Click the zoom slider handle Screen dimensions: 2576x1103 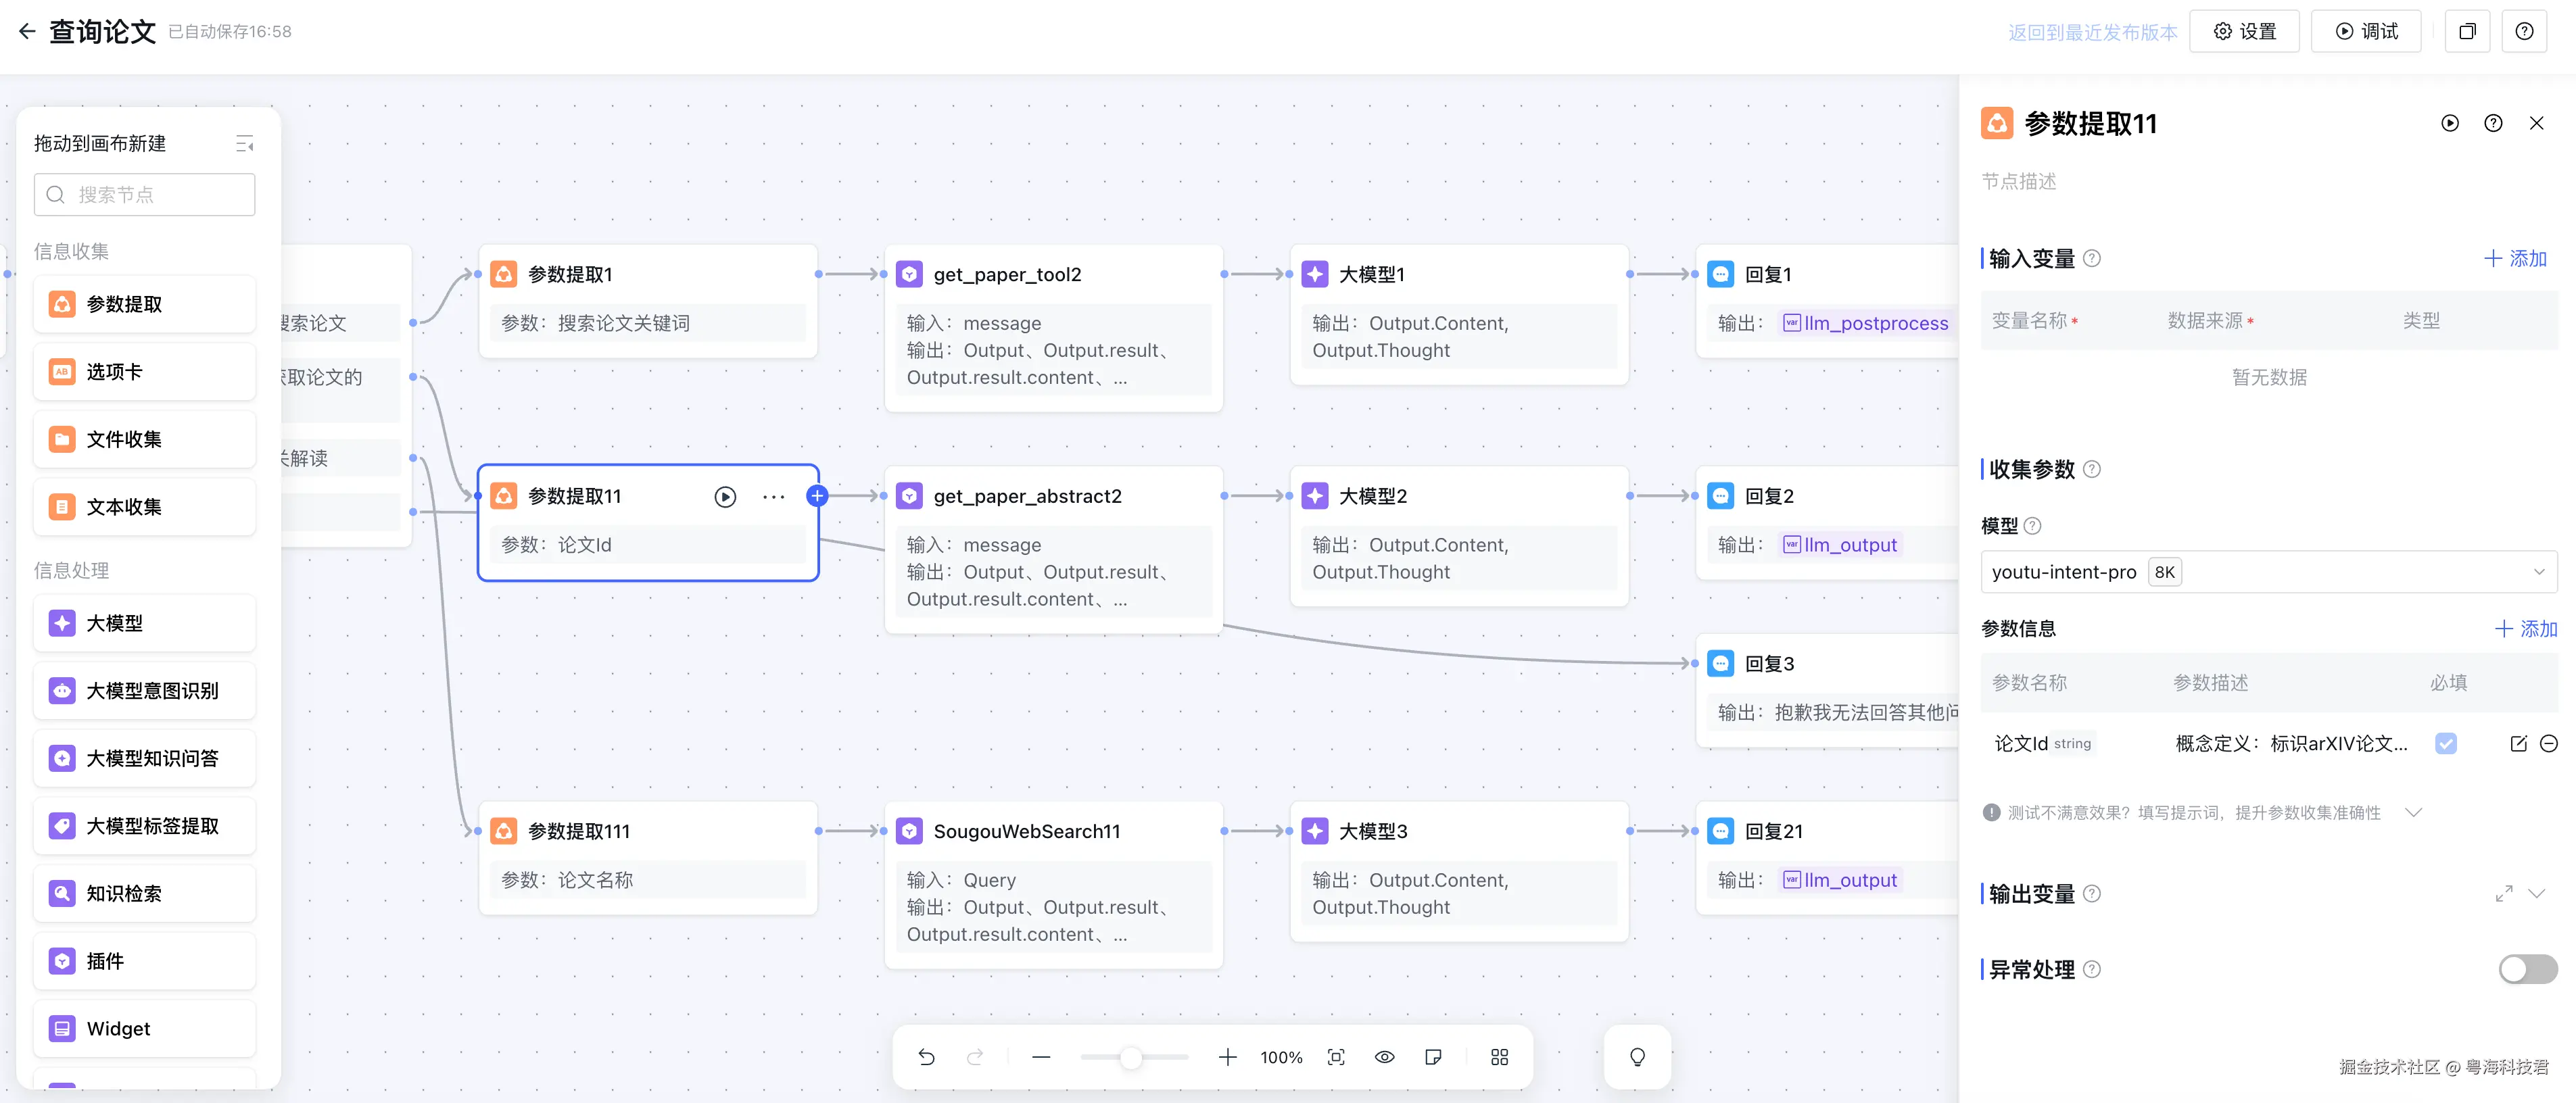(1130, 1057)
